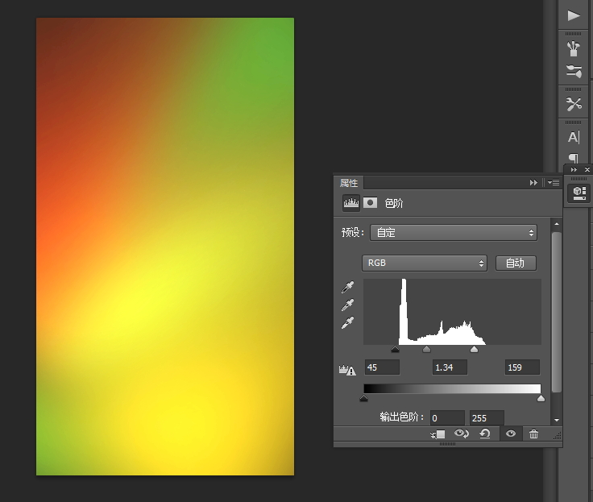
Task: Click the input highlight slider triangle
Action: pyautogui.click(x=474, y=349)
